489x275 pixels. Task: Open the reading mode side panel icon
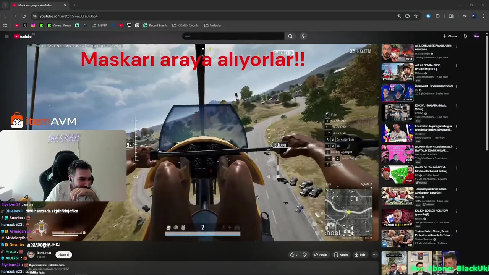pyautogui.click(x=451, y=16)
